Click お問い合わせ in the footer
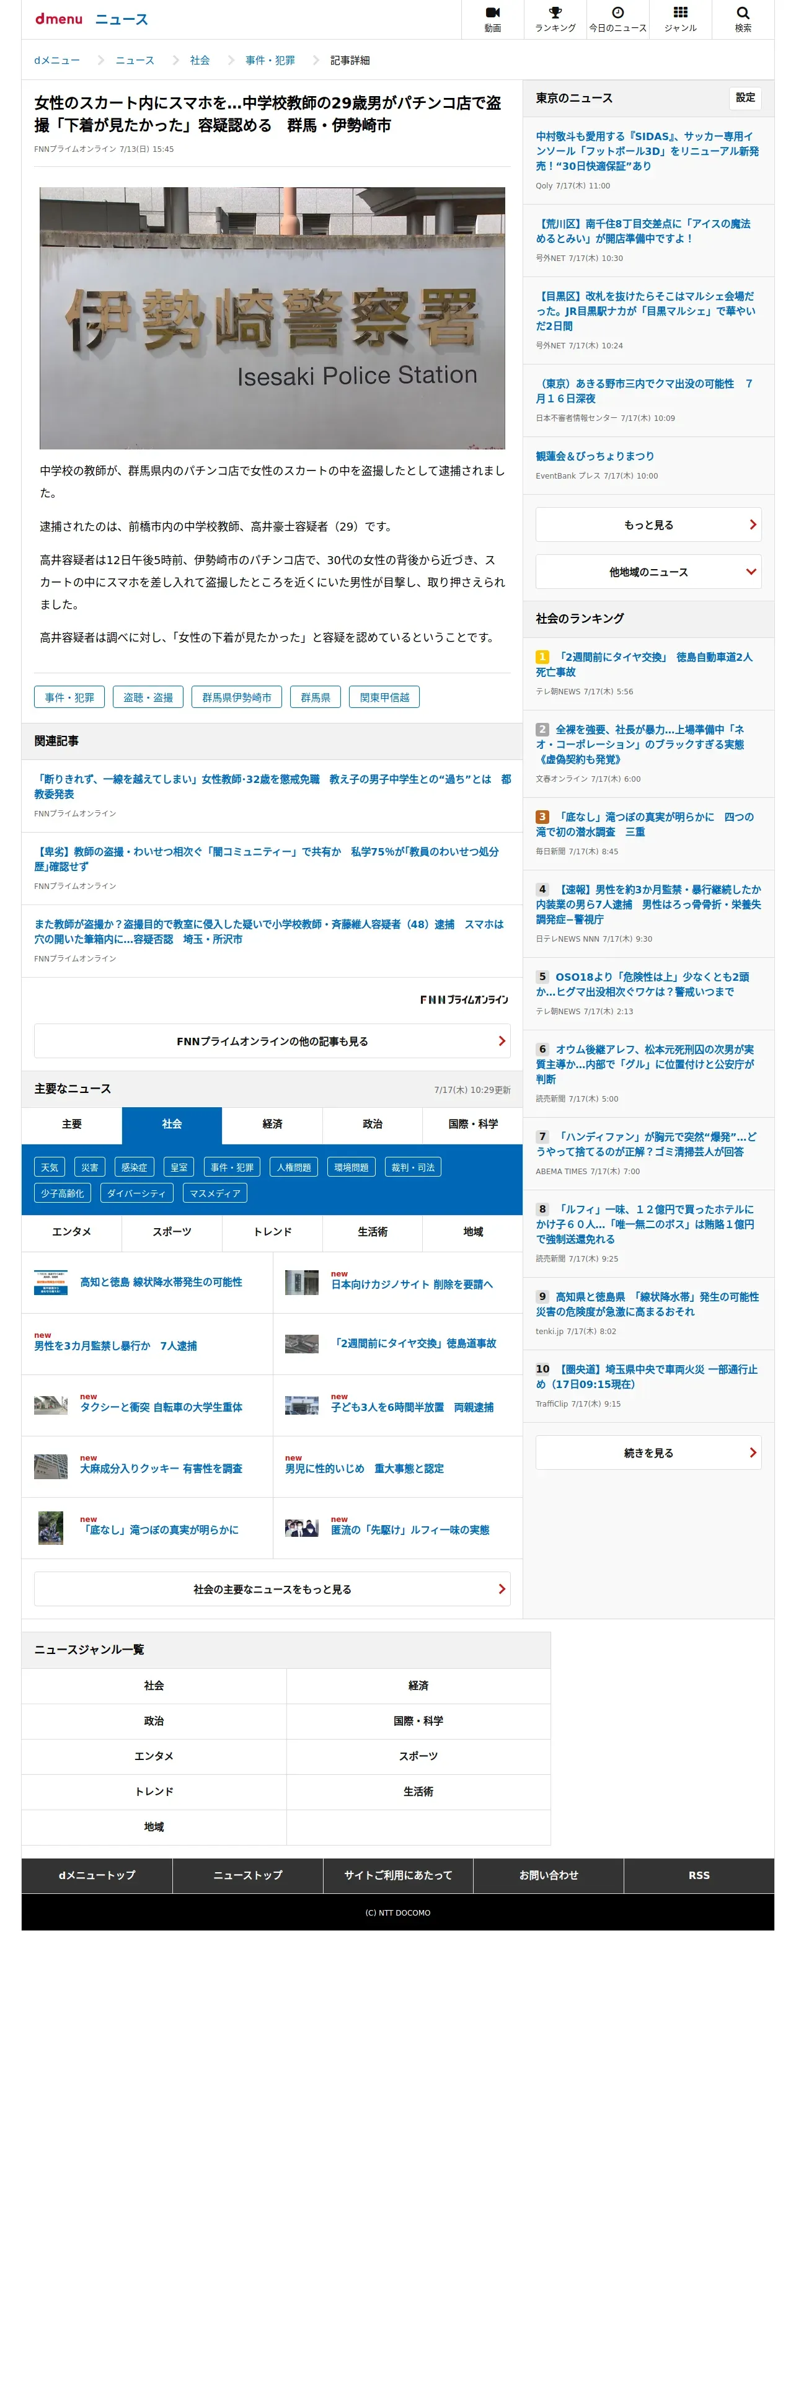Screen dimensions: 796x2388 pyautogui.click(x=549, y=1875)
